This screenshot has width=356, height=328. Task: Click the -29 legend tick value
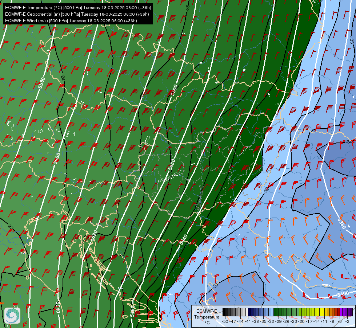279,321
